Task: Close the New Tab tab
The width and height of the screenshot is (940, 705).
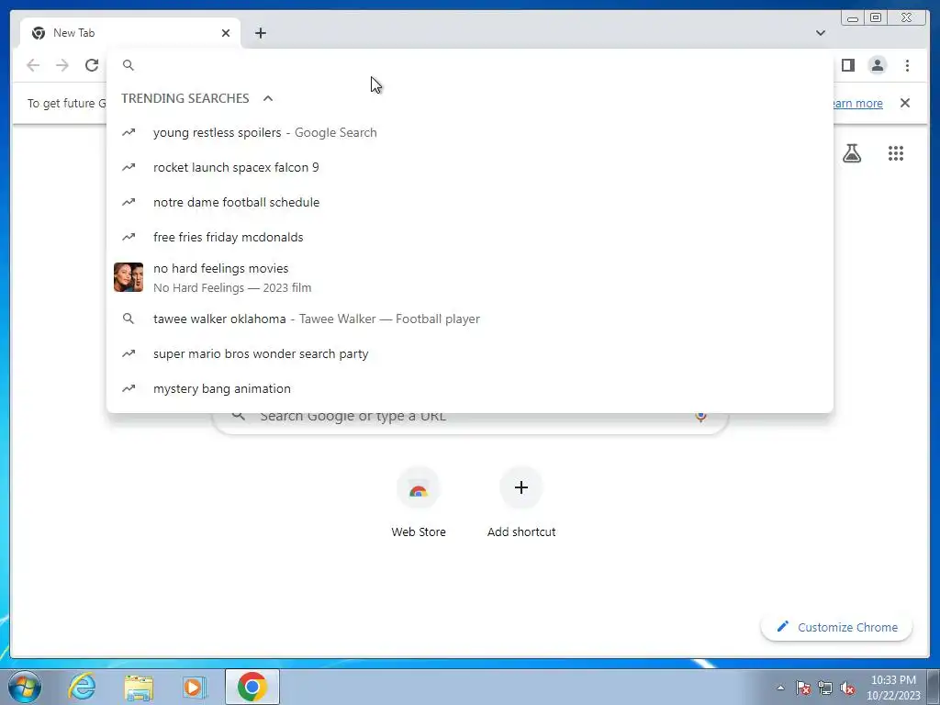Action: pos(226,33)
